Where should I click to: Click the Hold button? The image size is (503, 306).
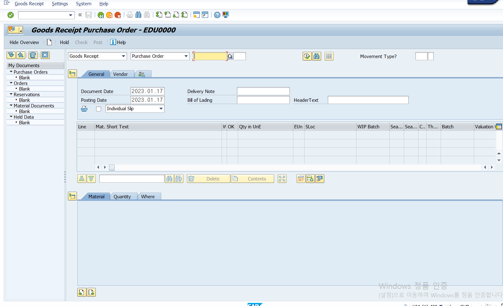pyautogui.click(x=64, y=42)
